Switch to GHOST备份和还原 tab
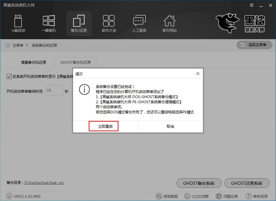Screen dimensions: 276x201 [75, 62]
